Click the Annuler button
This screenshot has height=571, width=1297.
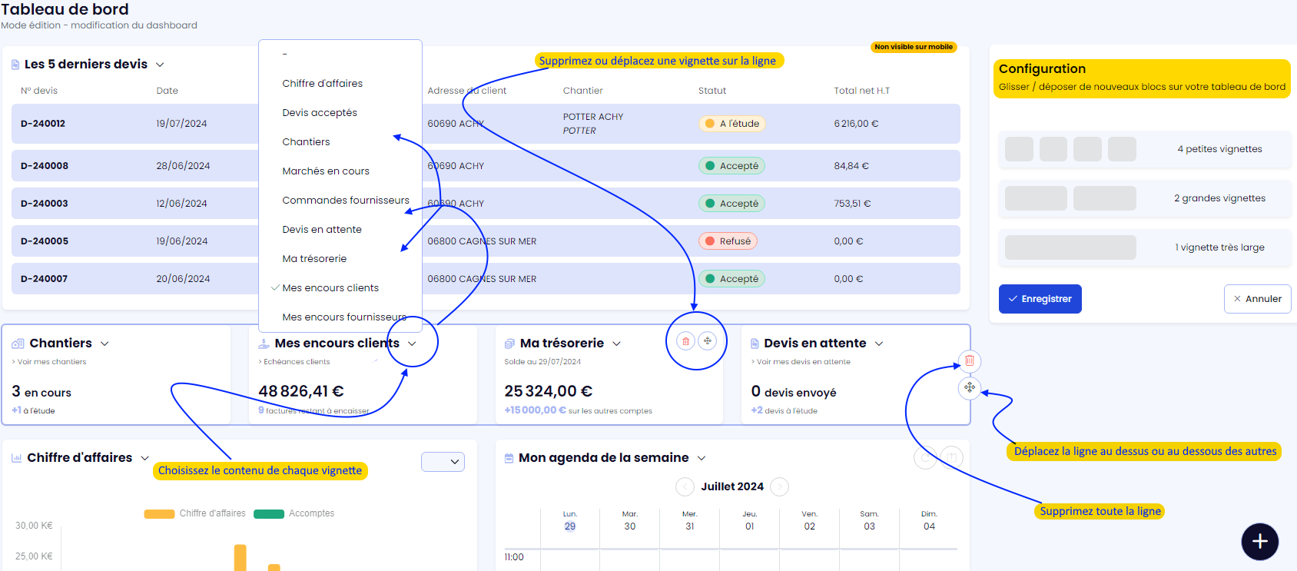click(1257, 299)
